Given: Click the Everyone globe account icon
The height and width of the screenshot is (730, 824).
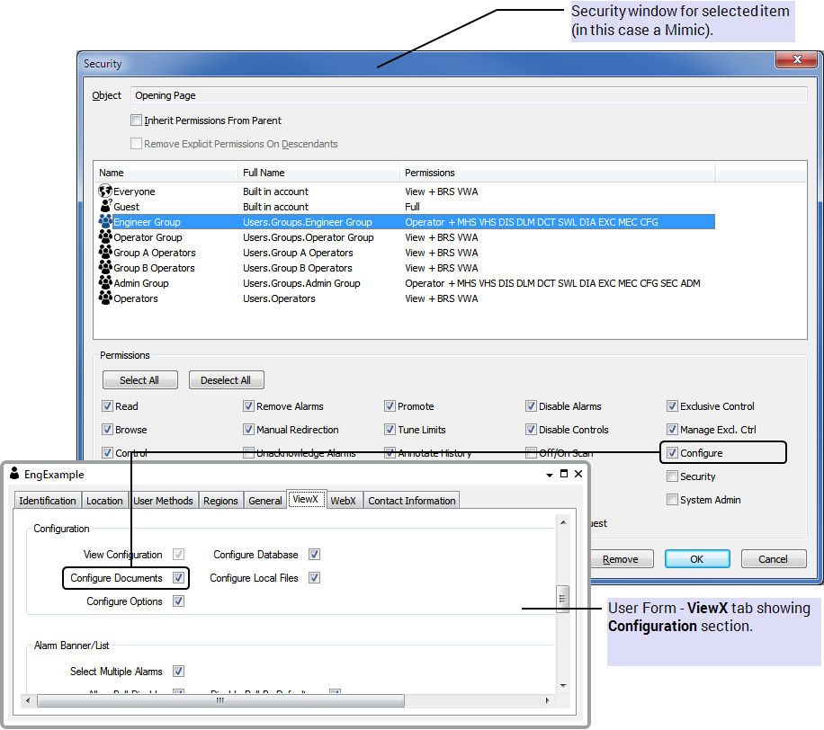Looking at the screenshot, I should tap(105, 191).
